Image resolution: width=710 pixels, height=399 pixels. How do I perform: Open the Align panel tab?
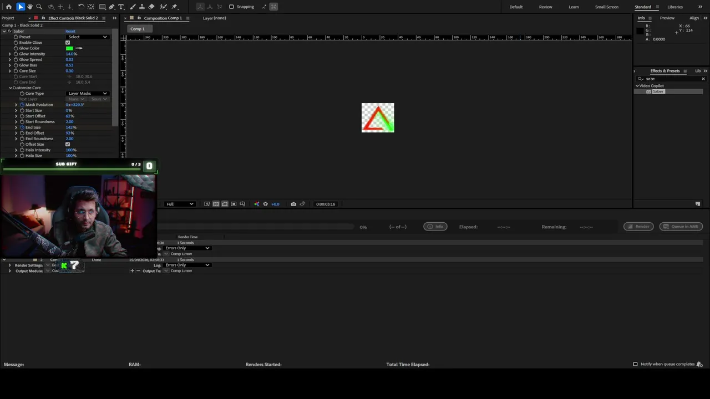pyautogui.click(x=694, y=18)
